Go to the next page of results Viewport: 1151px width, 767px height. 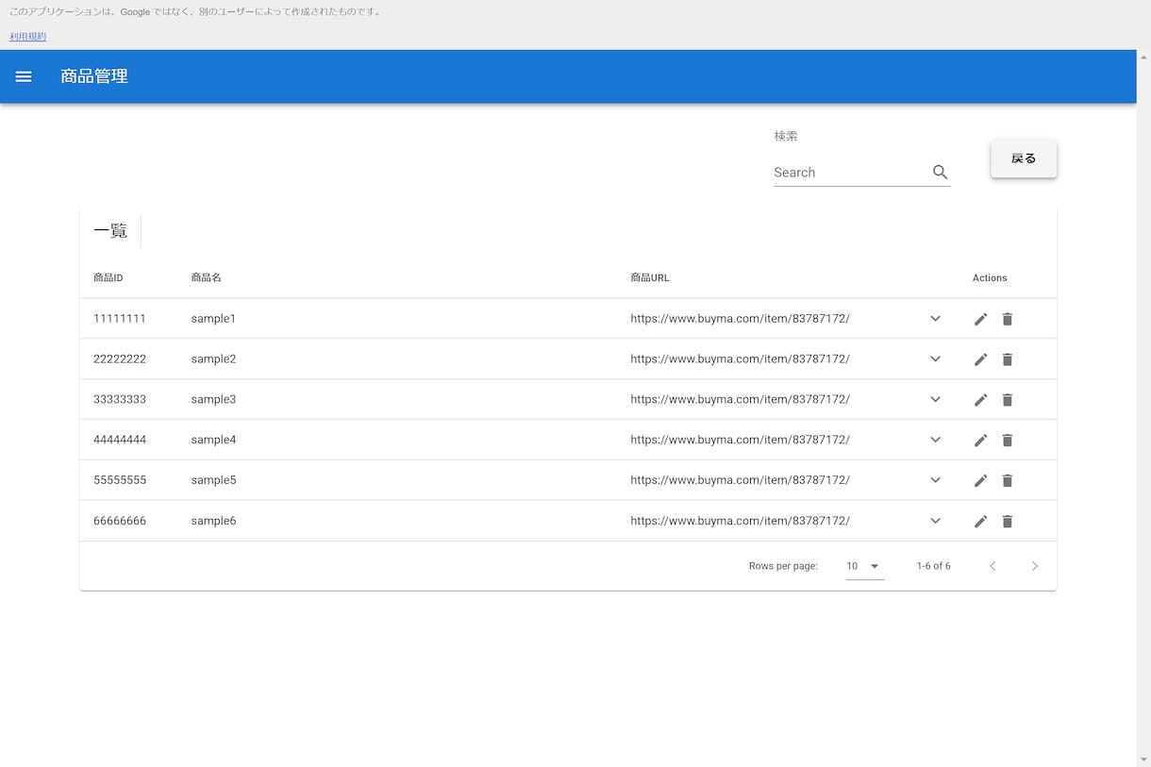tap(1034, 566)
